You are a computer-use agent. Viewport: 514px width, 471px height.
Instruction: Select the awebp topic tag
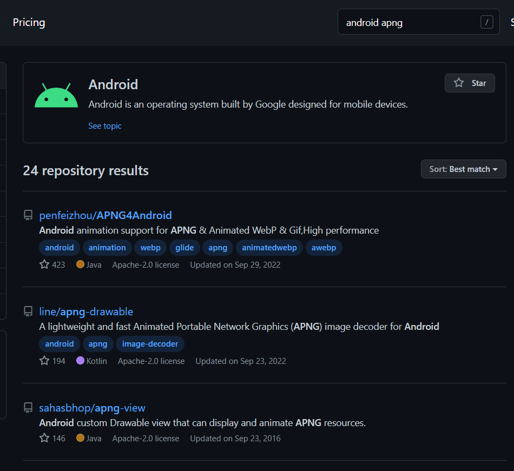coord(324,248)
